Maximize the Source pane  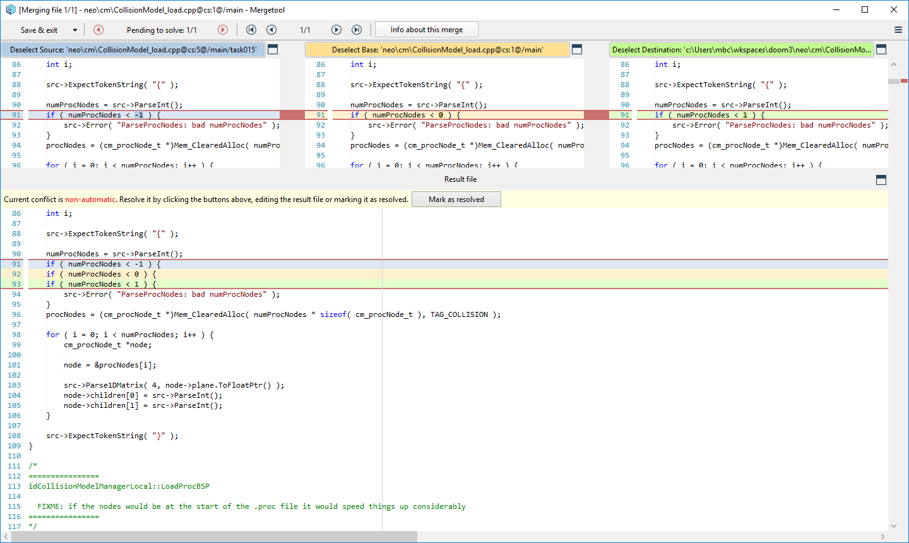click(x=272, y=49)
